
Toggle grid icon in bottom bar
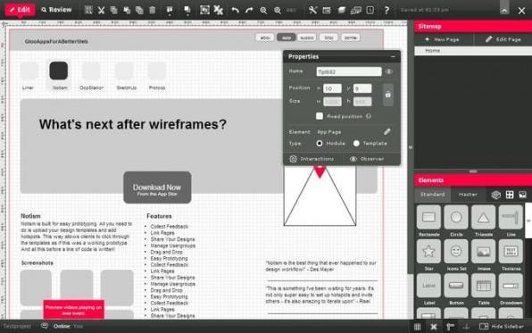point(418,327)
